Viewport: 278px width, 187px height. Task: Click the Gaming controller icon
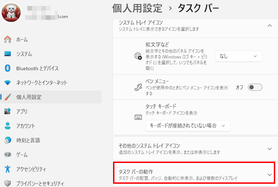pos(7,155)
